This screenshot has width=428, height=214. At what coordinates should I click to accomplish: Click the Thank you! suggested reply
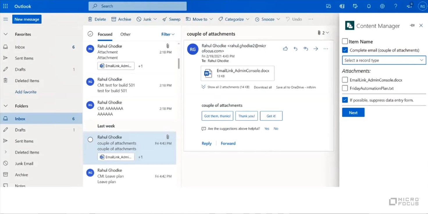coord(247,116)
